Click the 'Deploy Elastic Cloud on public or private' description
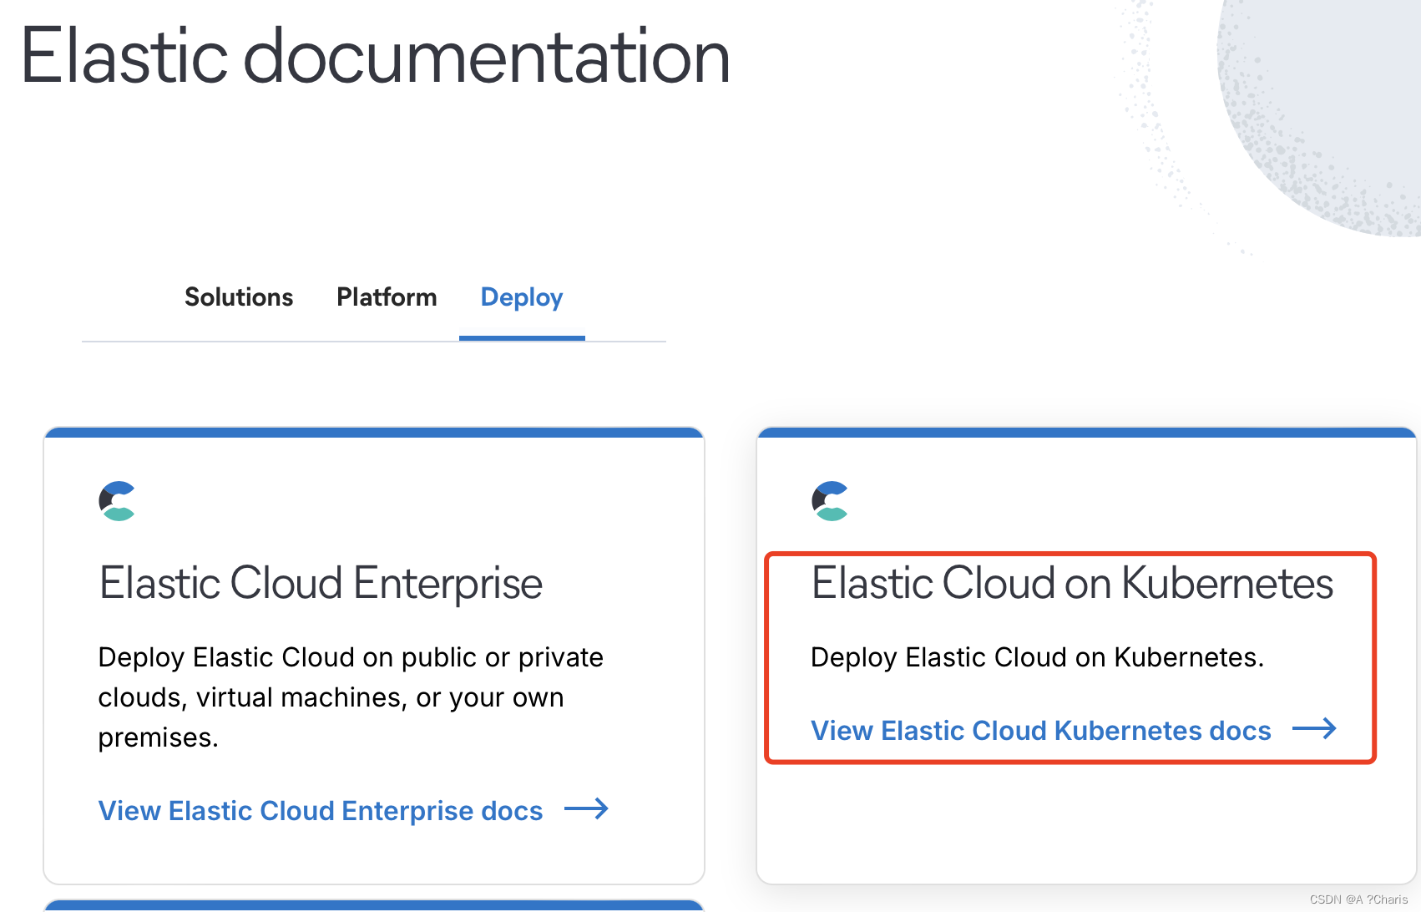 (351, 697)
